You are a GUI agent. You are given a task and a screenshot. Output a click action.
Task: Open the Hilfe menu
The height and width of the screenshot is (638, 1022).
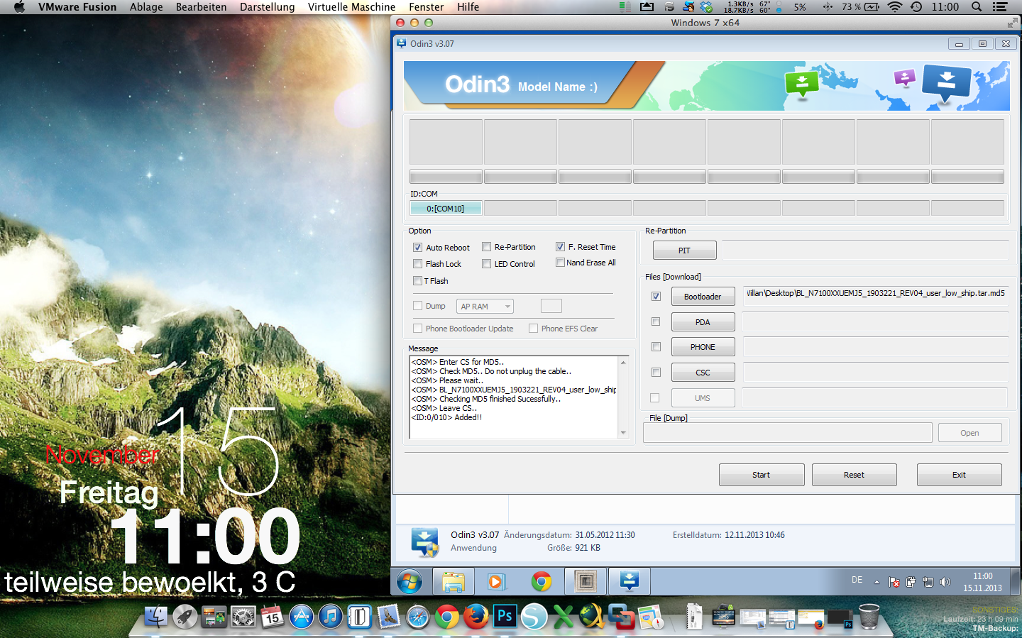468,7
